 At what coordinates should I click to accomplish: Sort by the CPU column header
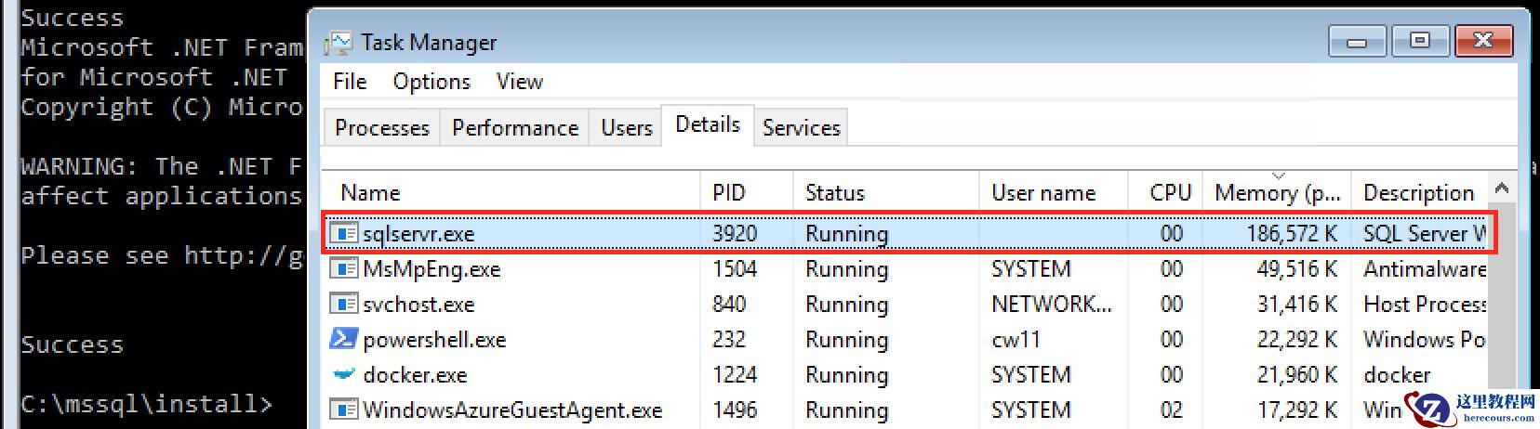click(1165, 192)
